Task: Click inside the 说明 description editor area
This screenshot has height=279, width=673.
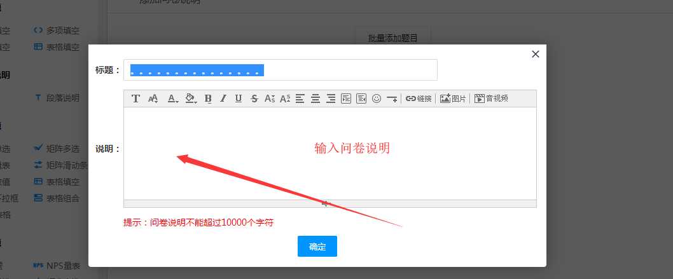Action: (x=330, y=153)
